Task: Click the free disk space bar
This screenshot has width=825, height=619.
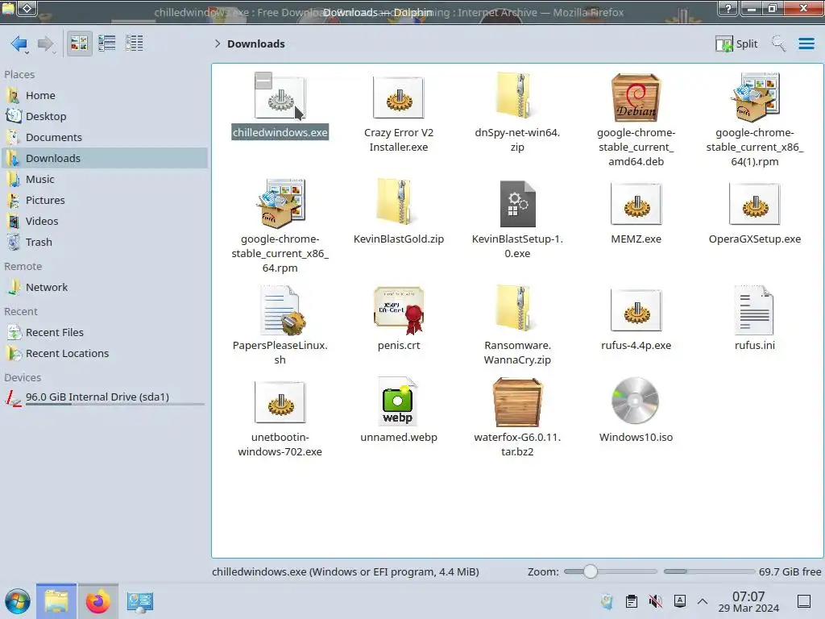Action: click(709, 571)
